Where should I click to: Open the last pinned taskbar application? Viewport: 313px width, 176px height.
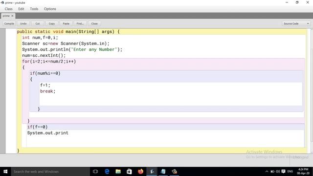tap(174, 172)
